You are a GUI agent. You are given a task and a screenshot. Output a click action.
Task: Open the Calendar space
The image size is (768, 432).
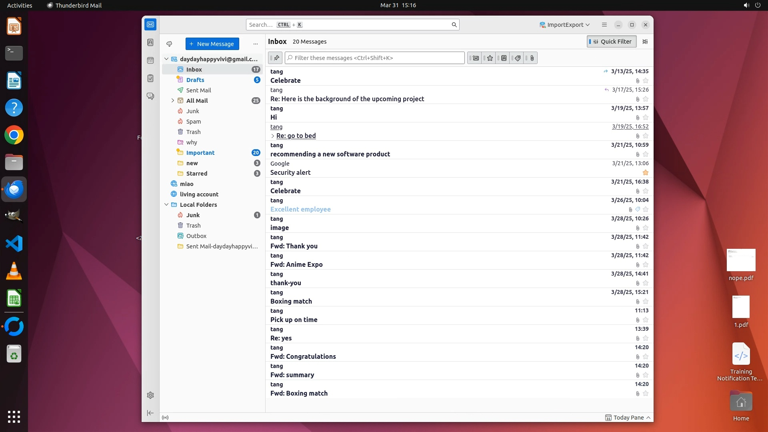(150, 60)
